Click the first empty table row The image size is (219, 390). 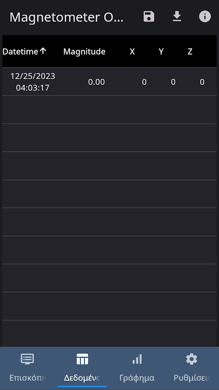pyautogui.click(x=109, y=110)
